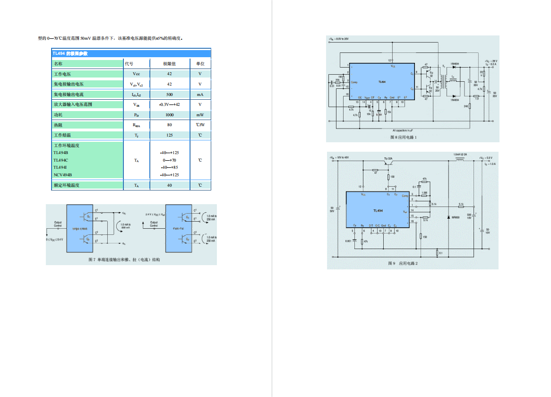551x397 pixels.
Task: Click the 'Tip 32A' transistor label in Figure 9
Action: tap(389, 158)
